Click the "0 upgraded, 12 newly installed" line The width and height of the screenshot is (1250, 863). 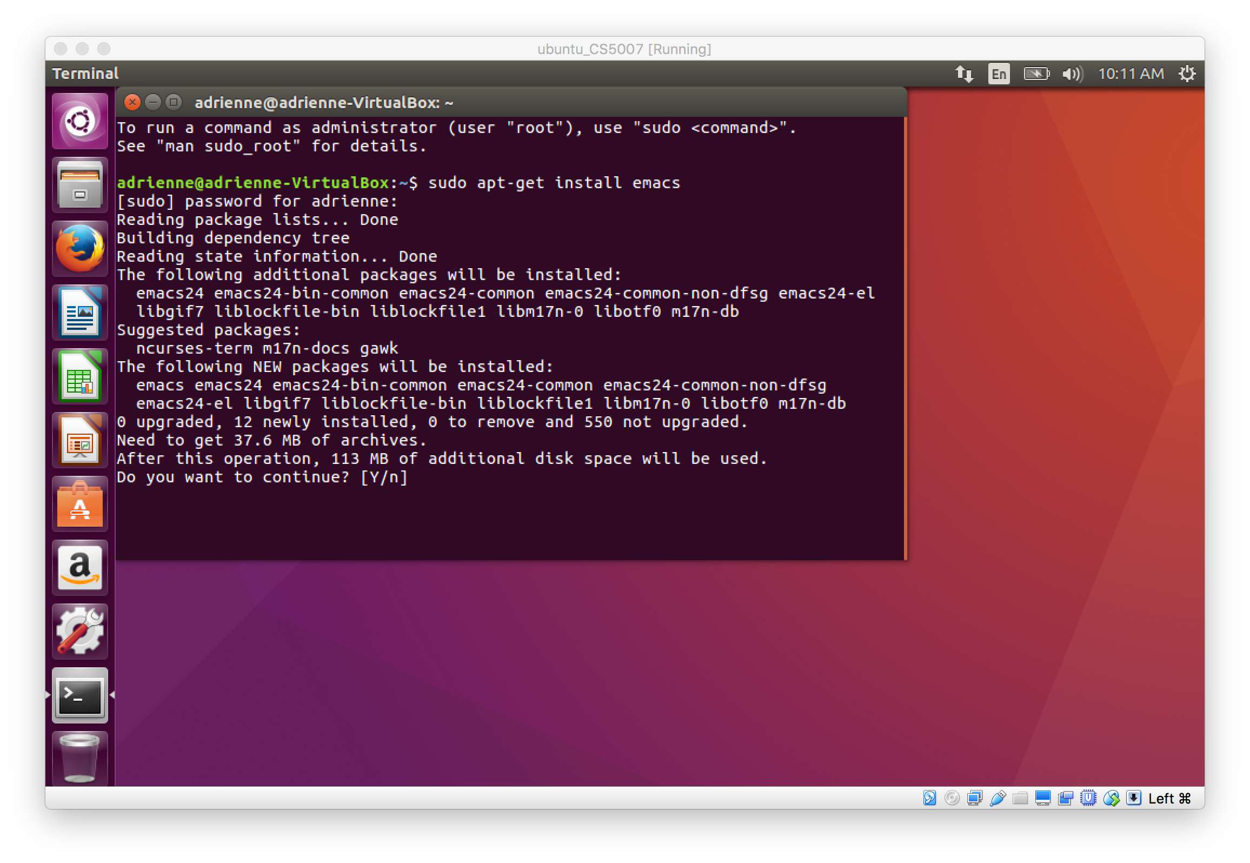pyautogui.click(x=433, y=422)
